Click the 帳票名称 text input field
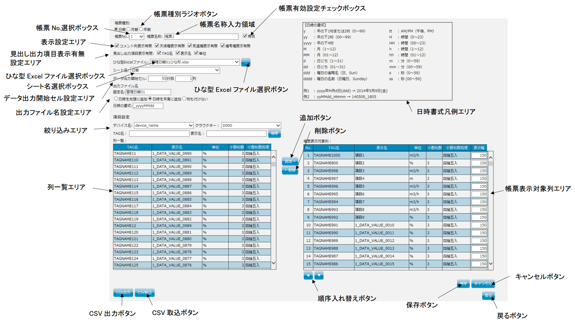The image size is (575, 322). coord(201,37)
